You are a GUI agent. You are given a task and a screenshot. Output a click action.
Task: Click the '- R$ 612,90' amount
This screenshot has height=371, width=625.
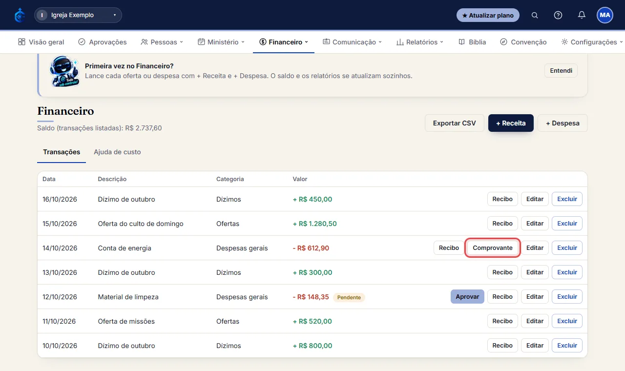click(x=311, y=248)
